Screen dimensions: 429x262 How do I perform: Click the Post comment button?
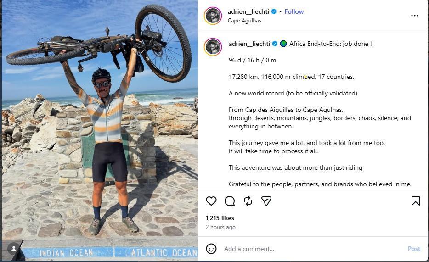[413, 249]
